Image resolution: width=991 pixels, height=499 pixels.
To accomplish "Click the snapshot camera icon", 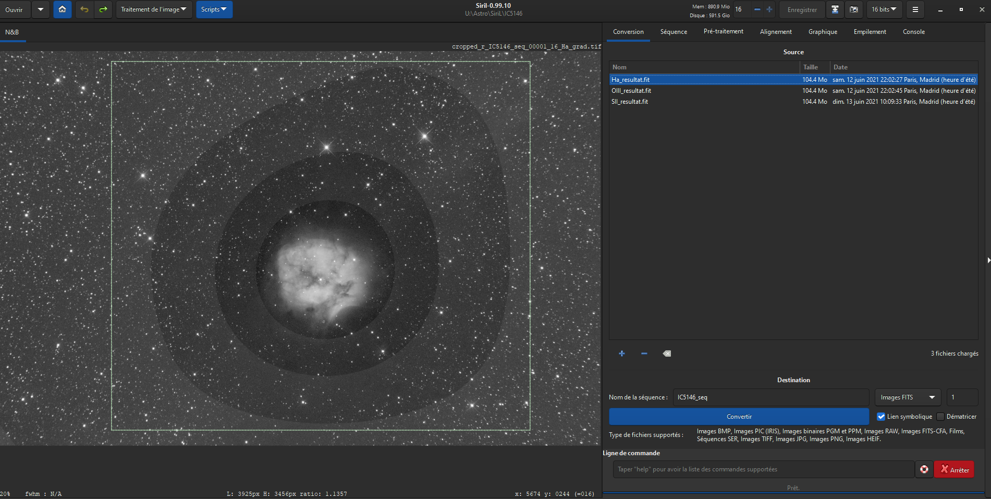I will pos(854,9).
